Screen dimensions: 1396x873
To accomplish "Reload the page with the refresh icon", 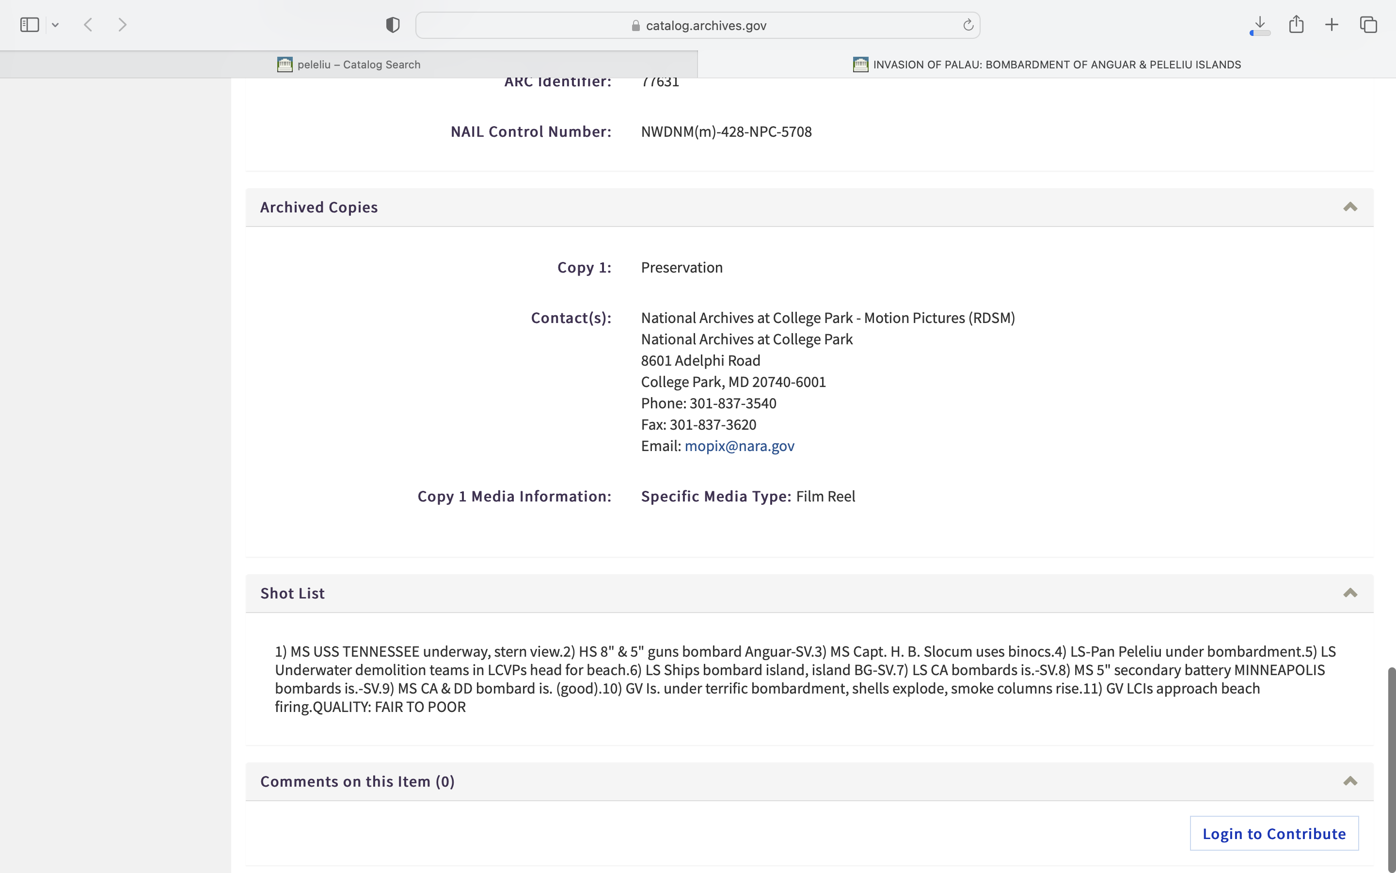I will tap(968, 25).
